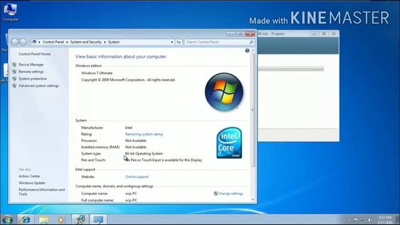This screenshot has width=400, height=225.
Task: Click Change settings link
Action: [x=231, y=194]
